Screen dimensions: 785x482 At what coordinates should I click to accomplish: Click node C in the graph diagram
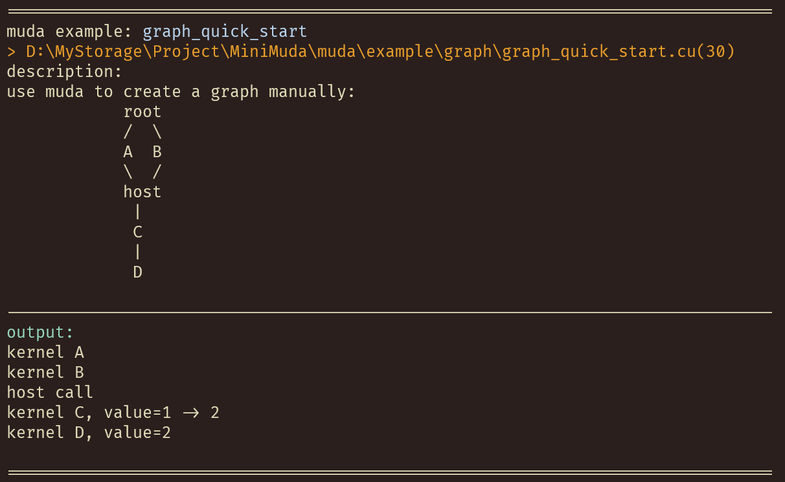137,232
